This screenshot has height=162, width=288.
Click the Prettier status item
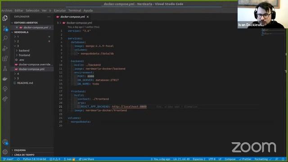point(245,159)
